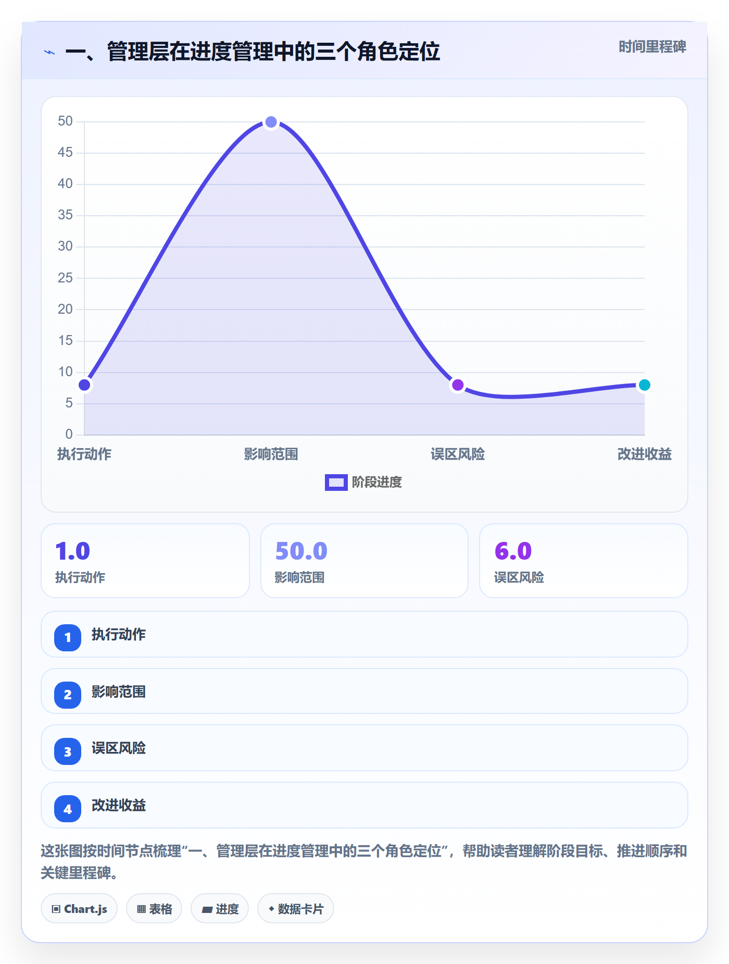Click the heading 一、管理层在进度管理中的三个角色定位

[x=253, y=52]
